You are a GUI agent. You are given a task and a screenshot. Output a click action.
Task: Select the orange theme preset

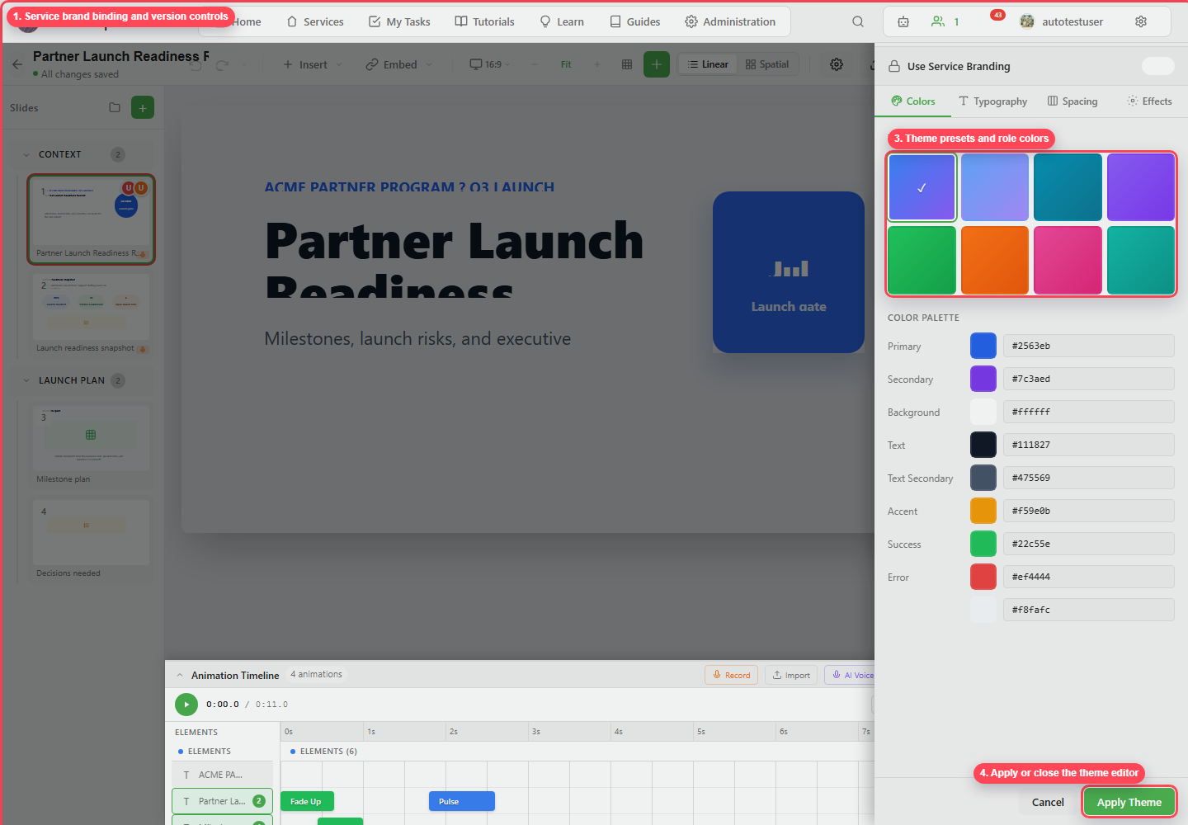[x=995, y=260]
